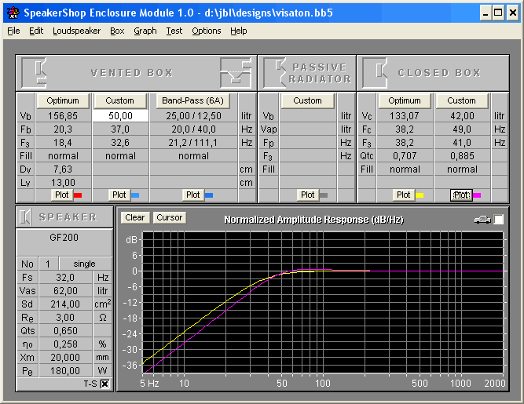524x404 pixels.
Task: Click the magenta plot color swatch
Action: click(x=477, y=195)
